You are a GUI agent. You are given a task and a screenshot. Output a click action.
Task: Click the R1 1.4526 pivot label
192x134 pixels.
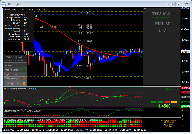[x=85, y=41]
